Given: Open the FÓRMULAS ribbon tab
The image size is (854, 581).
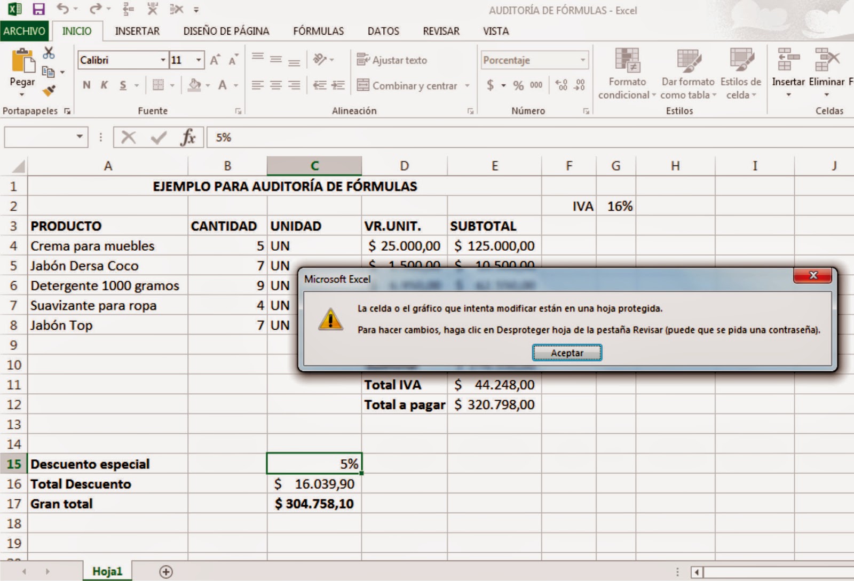Looking at the screenshot, I should pyautogui.click(x=318, y=31).
